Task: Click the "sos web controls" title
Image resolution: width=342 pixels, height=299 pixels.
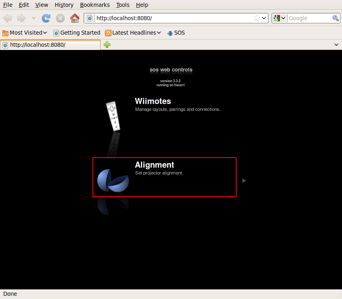Action: (171, 70)
